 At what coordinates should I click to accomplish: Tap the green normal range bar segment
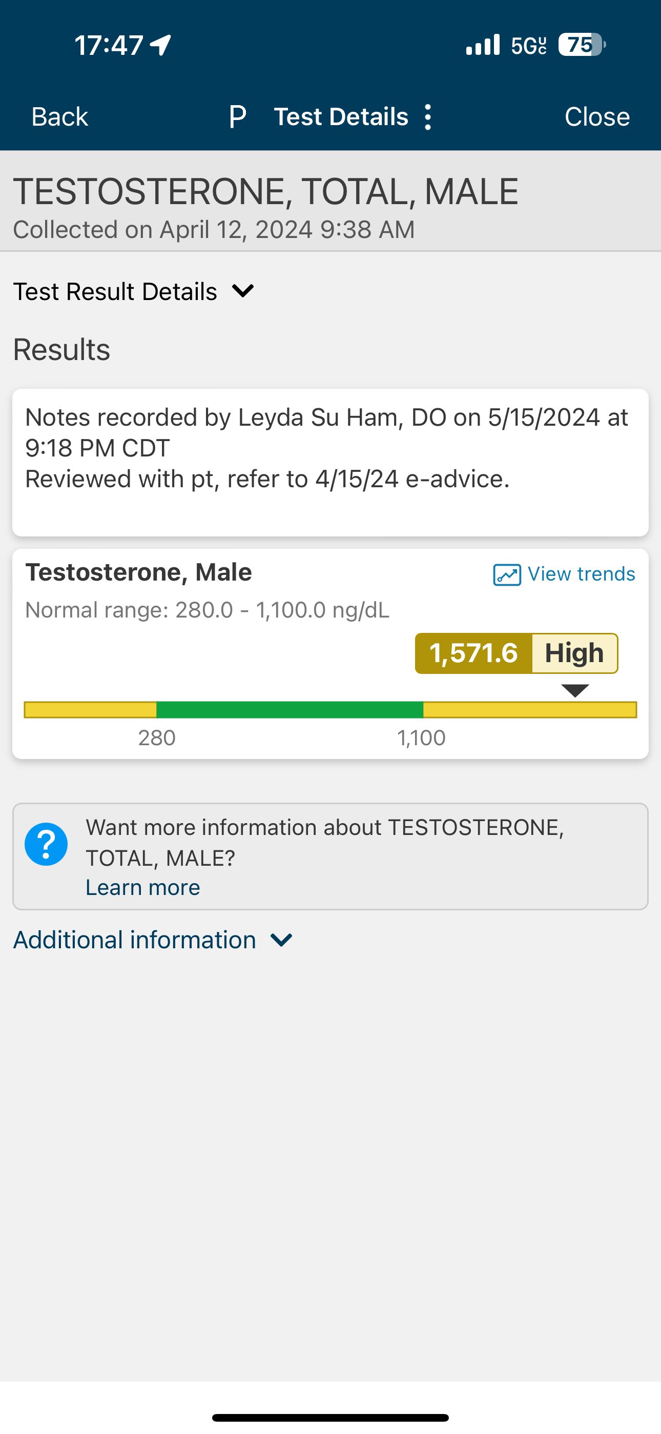pos(290,710)
